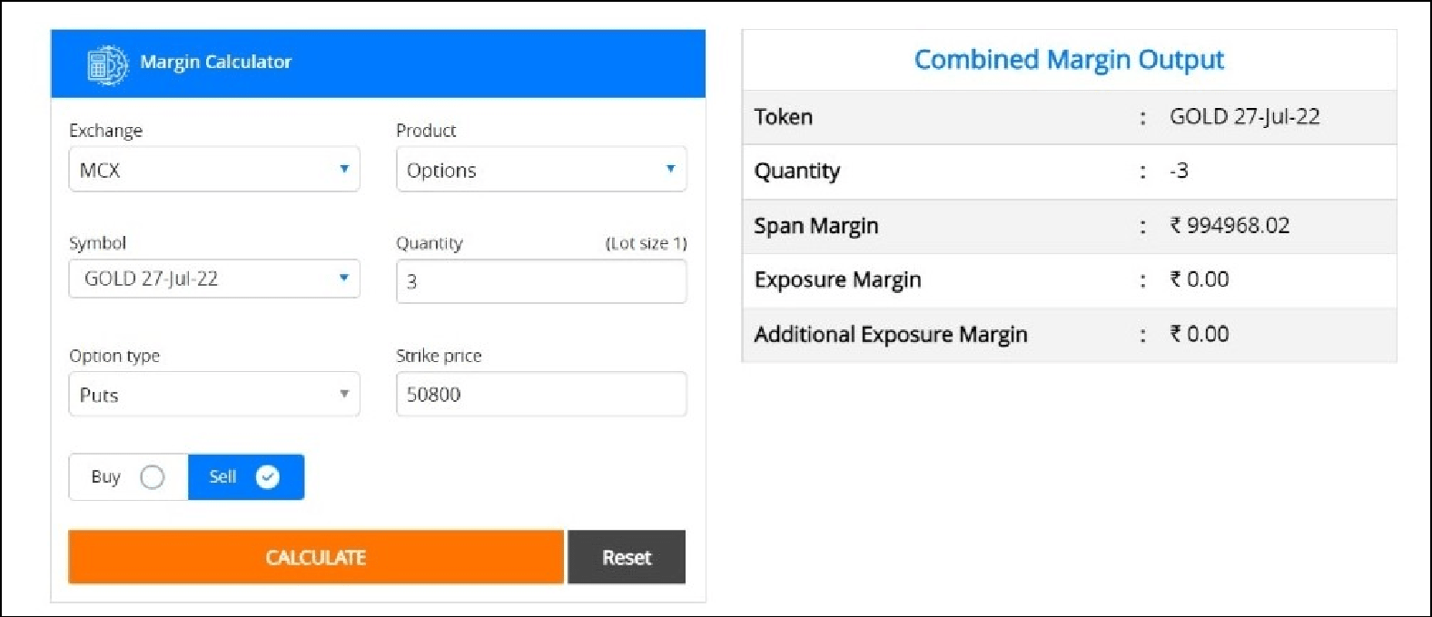Viewport: 1432px width, 617px height.
Task: Click the Margin Calculator header icon
Action: [107, 64]
